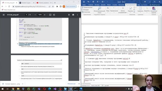Print the PDF document
The image size is (162, 91).
pos(73,15)
